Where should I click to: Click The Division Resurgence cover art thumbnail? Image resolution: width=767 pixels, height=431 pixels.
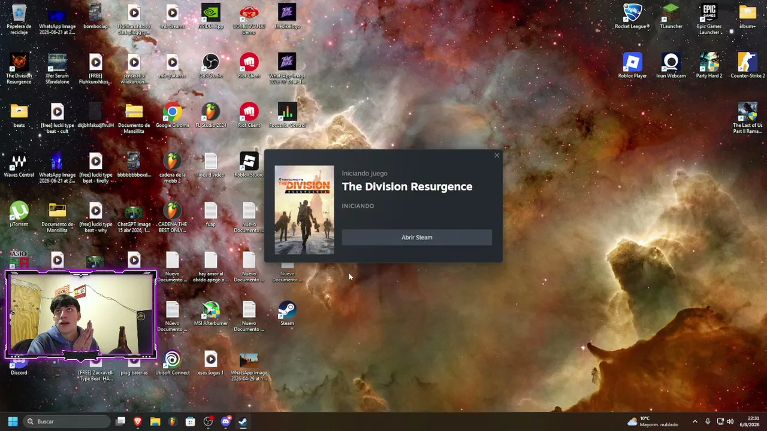tap(304, 210)
